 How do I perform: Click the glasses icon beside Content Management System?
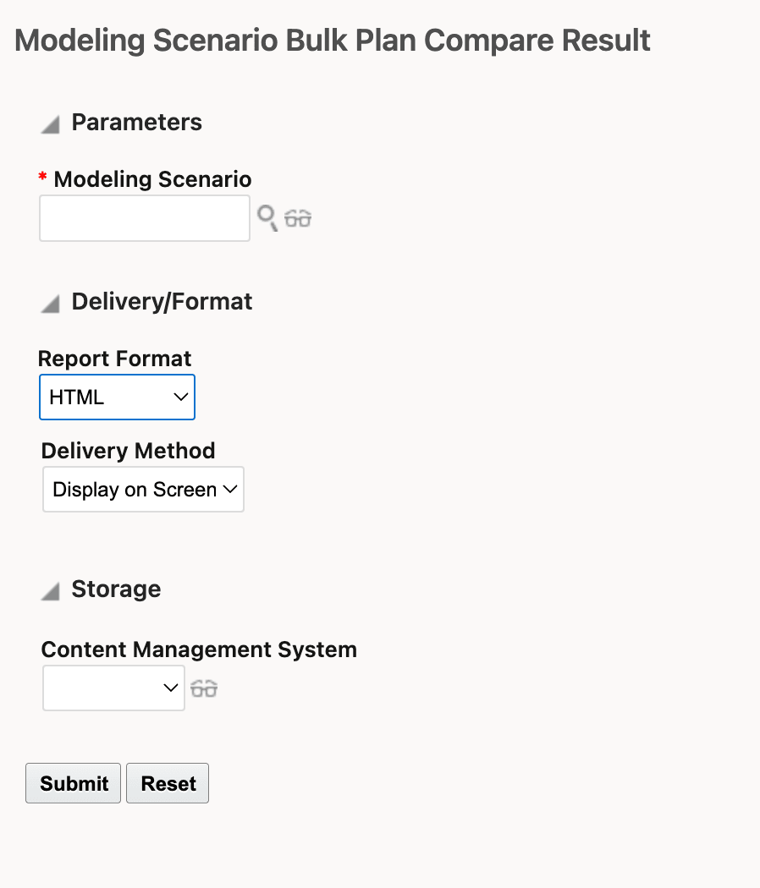tap(204, 688)
